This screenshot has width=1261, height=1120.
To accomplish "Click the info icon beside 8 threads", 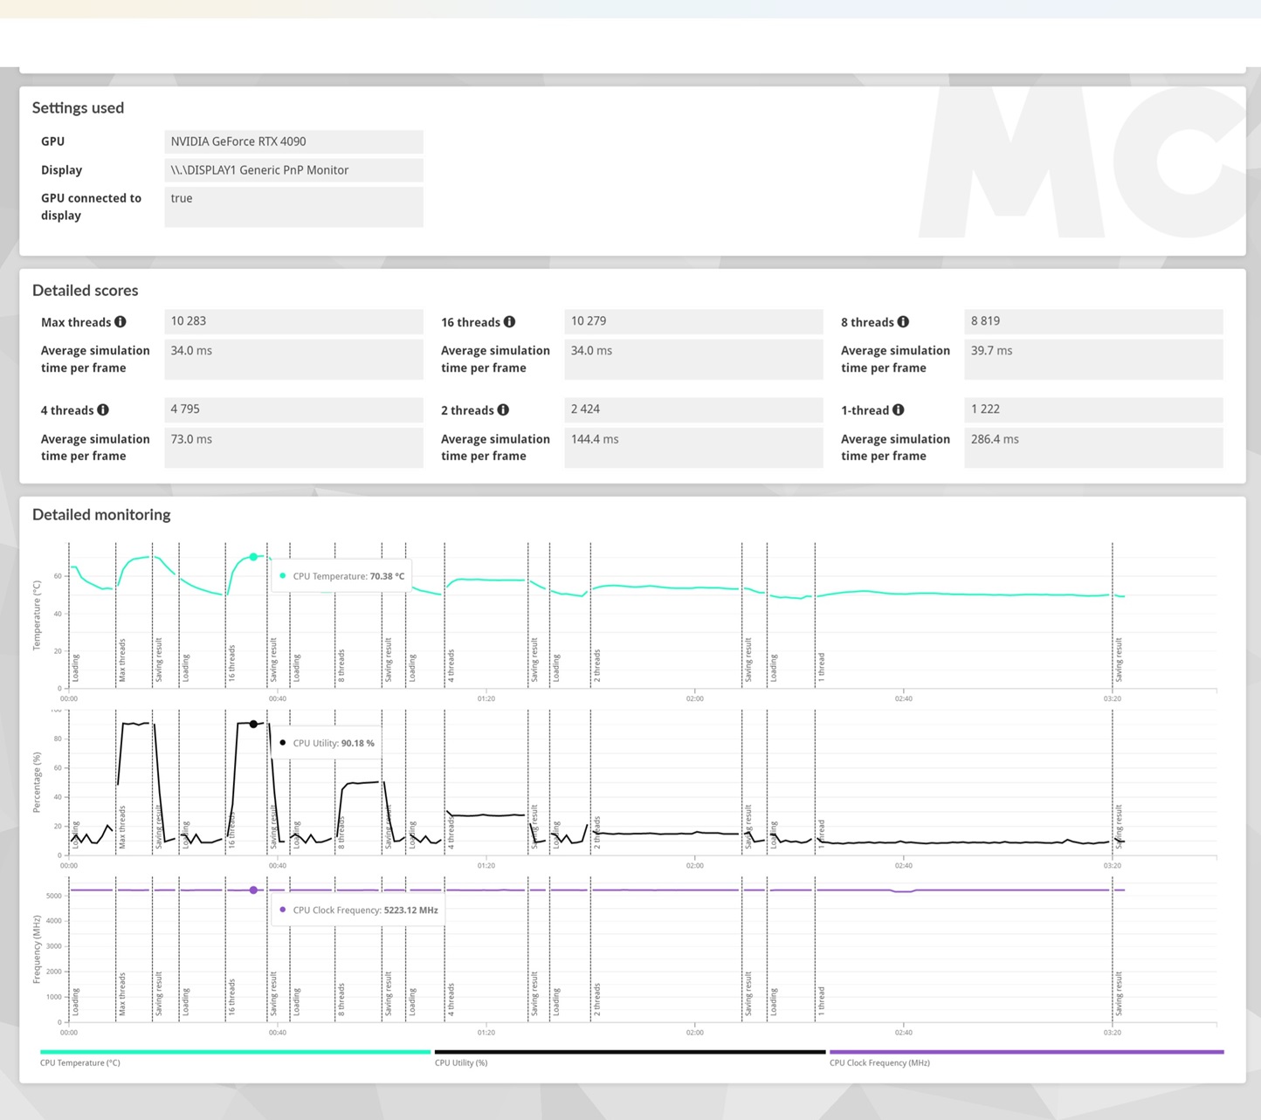I will coord(903,322).
